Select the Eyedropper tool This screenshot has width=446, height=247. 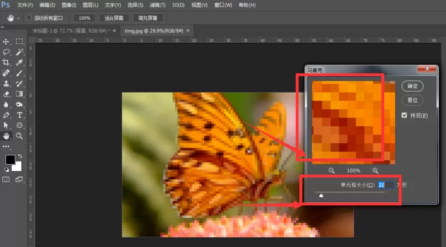click(19, 62)
